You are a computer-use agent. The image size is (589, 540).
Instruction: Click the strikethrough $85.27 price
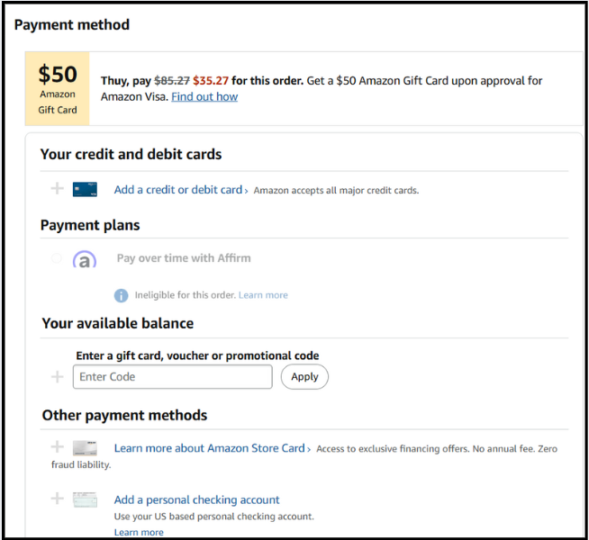click(x=172, y=81)
